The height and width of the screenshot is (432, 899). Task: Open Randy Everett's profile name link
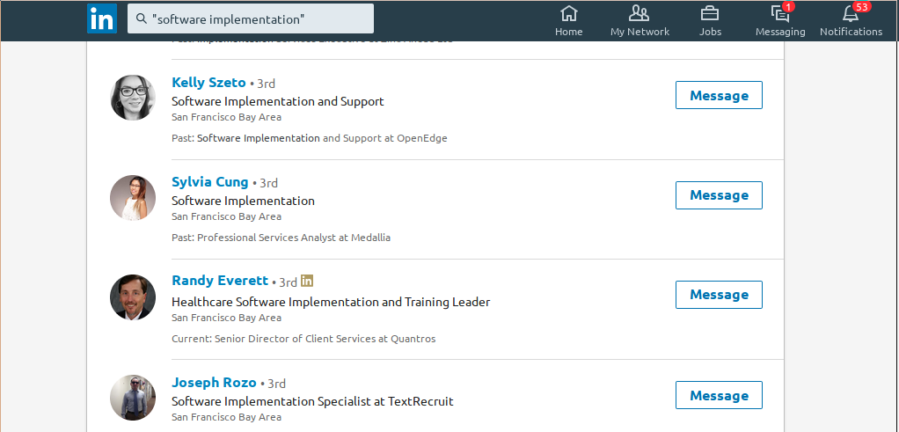(220, 281)
